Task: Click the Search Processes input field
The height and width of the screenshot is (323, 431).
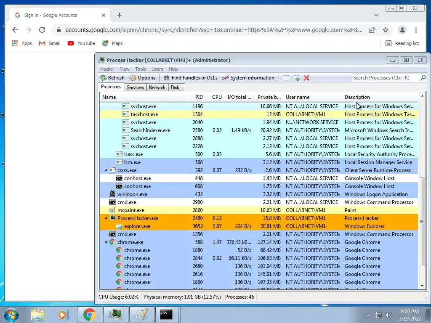Action: coord(386,78)
